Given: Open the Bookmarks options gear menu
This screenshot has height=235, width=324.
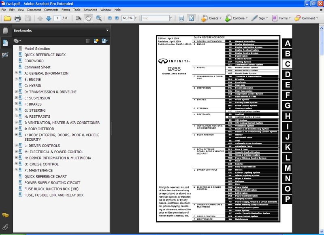Looking at the screenshot, I should 17,41.
